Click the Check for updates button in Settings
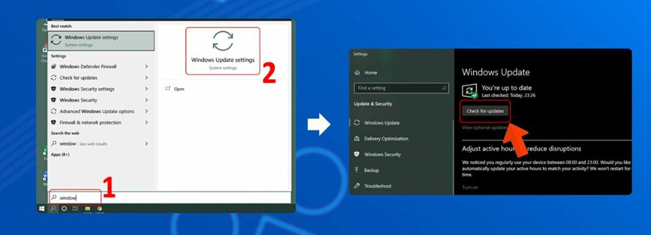The image size is (651, 235). (x=485, y=111)
